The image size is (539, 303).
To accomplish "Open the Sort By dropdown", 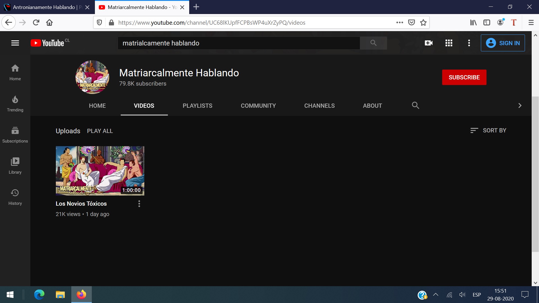I will coord(488,130).
